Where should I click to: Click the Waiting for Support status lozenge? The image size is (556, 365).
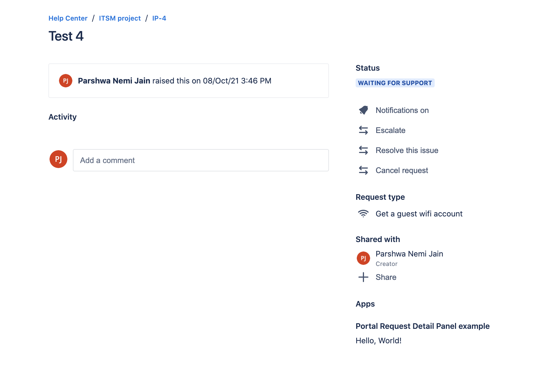click(395, 83)
